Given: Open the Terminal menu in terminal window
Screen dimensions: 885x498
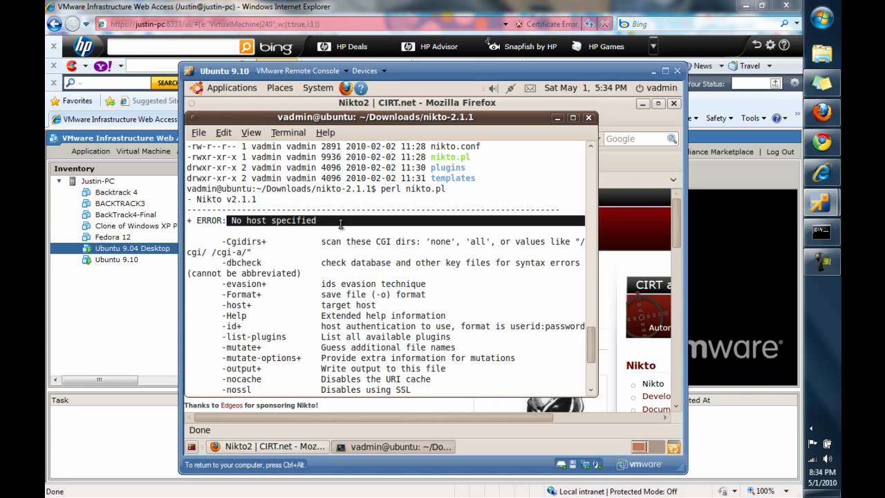Looking at the screenshot, I should click(288, 133).
